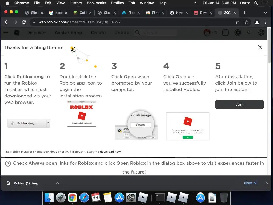273x205 pixels.
Task: Click the Roblox logo in the site header
Action: (x=17, y=33)
